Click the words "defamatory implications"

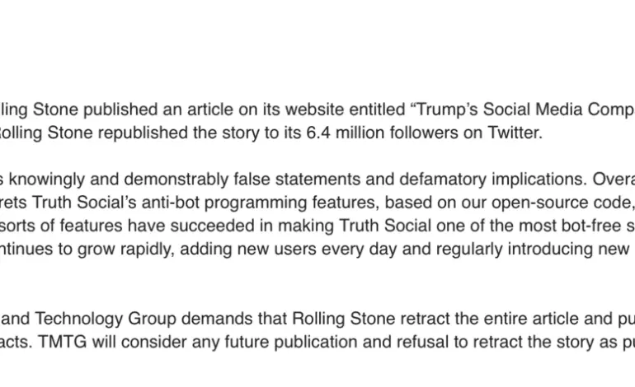pyautogui.click(x=493, y=180)
